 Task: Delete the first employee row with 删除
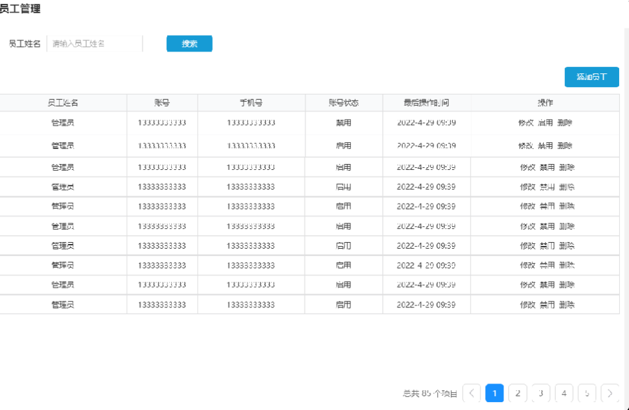tap(565, 122)
